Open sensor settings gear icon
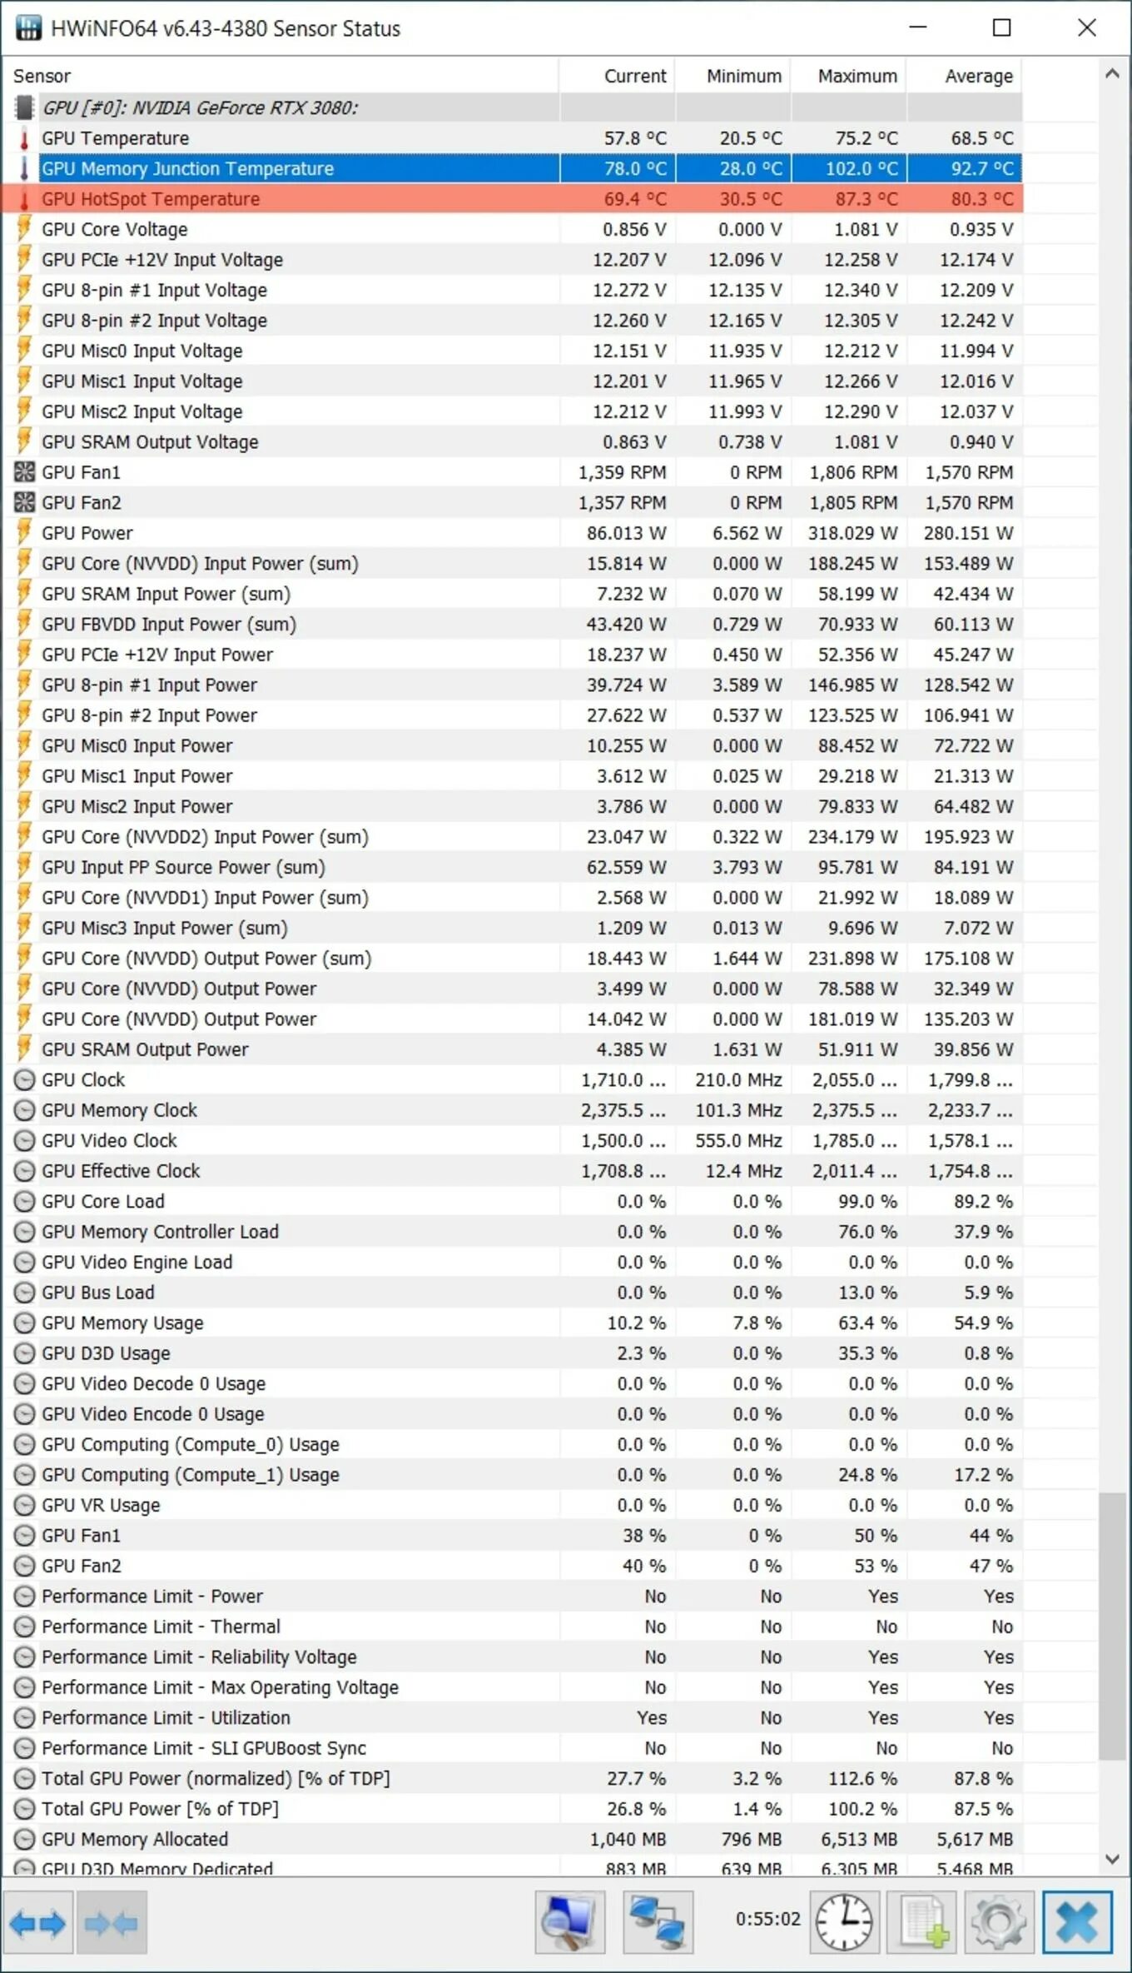This screenshot has width=1132, height=1973. (x=999, y=1923)
